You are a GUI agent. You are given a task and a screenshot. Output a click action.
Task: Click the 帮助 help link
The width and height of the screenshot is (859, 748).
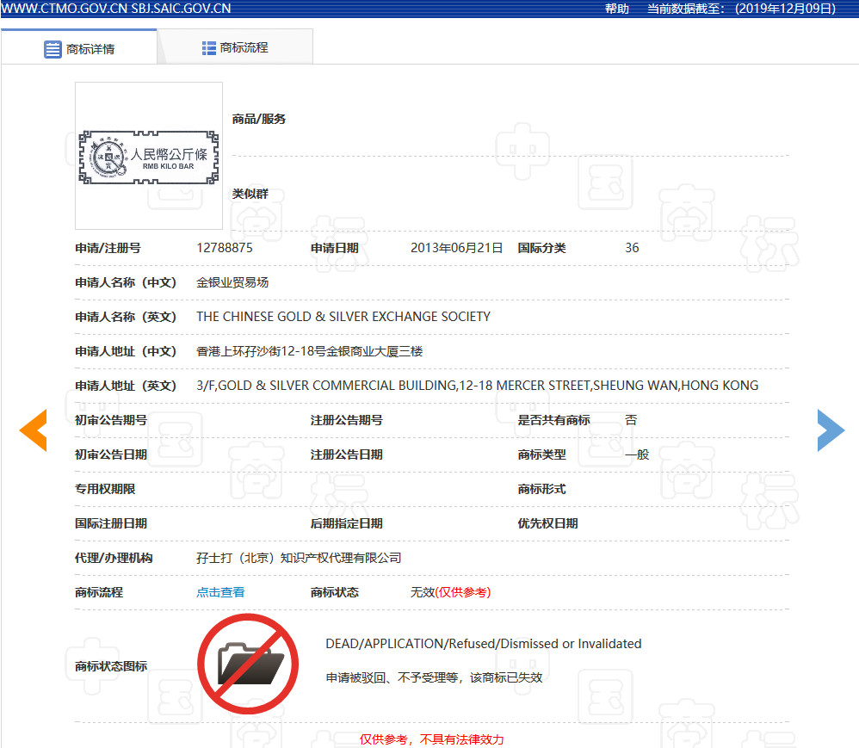(617, 9)
